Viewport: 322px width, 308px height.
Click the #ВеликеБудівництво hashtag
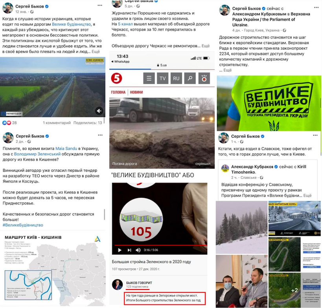tap(23, 225)
